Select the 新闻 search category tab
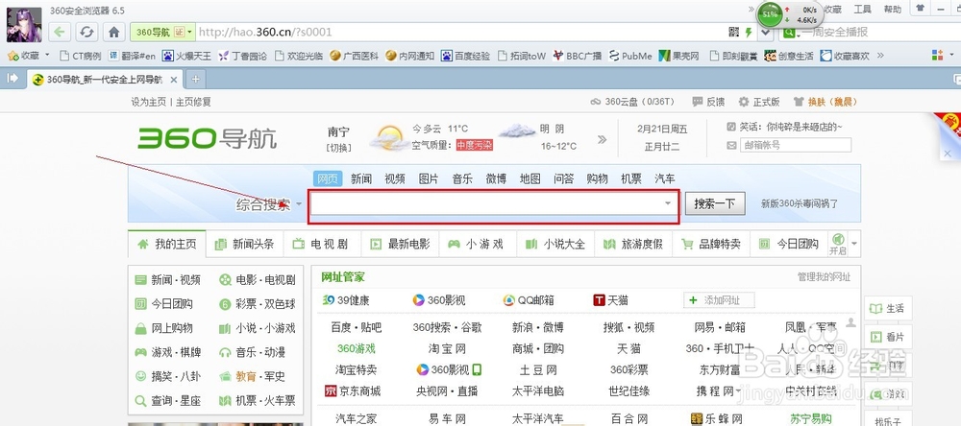This screenshot has height=426, width=961. 361,178
